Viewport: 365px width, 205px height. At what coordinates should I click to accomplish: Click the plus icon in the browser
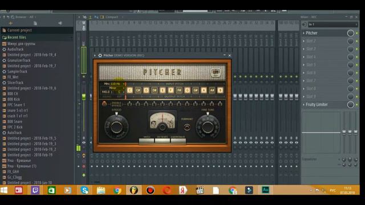coord(10,23)
